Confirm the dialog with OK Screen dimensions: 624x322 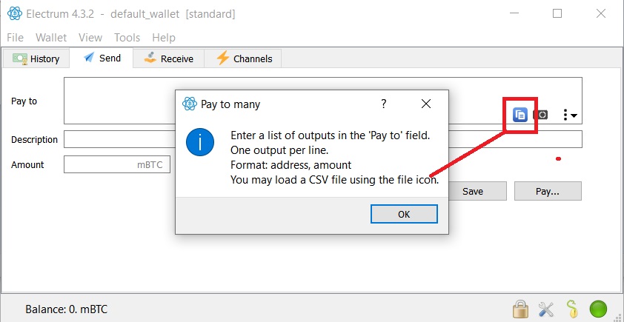(x=404, y=214)
